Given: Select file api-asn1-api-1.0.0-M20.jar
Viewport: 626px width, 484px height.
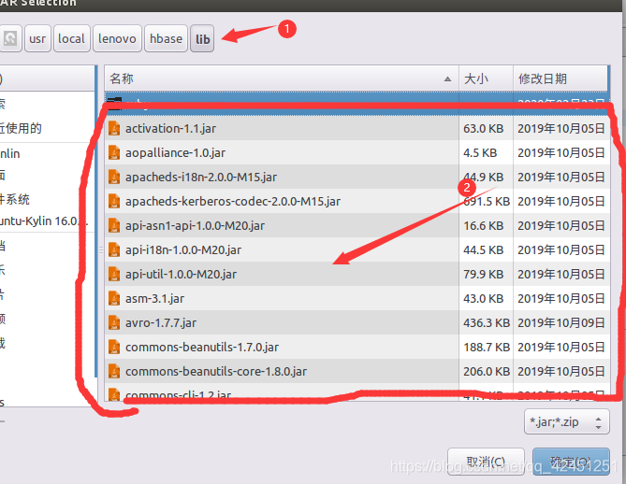Looking at the screenshot, I should point(357,226).
